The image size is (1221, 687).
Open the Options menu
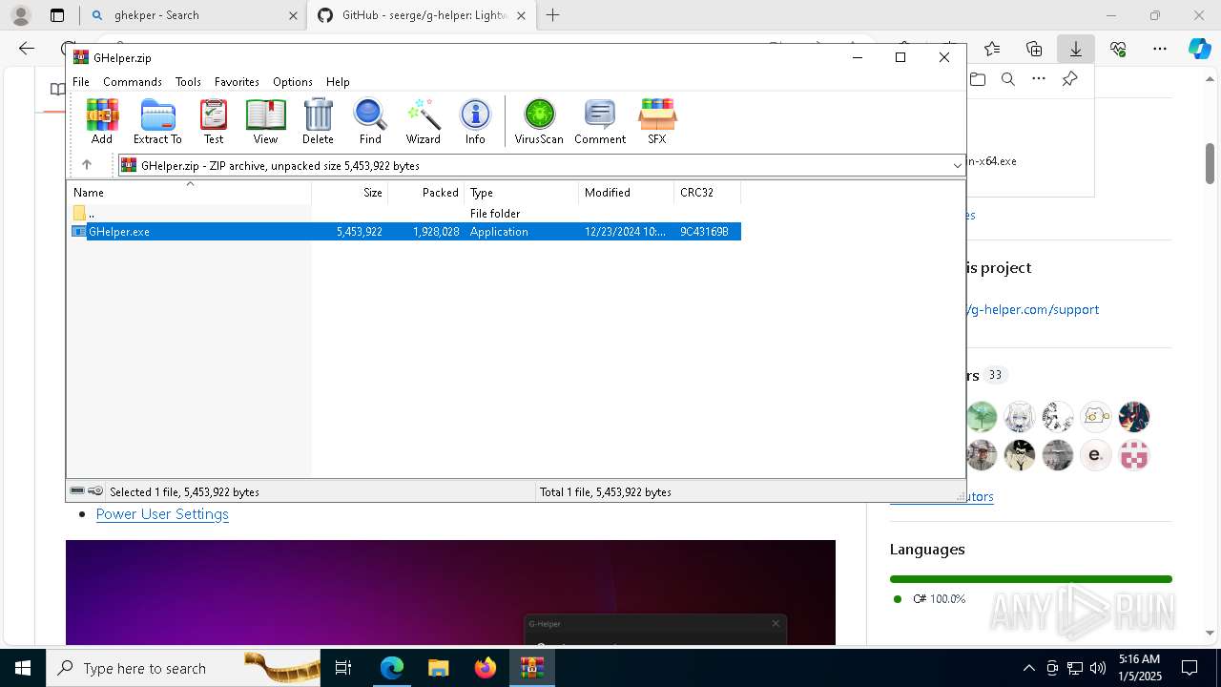click(293, 82)
